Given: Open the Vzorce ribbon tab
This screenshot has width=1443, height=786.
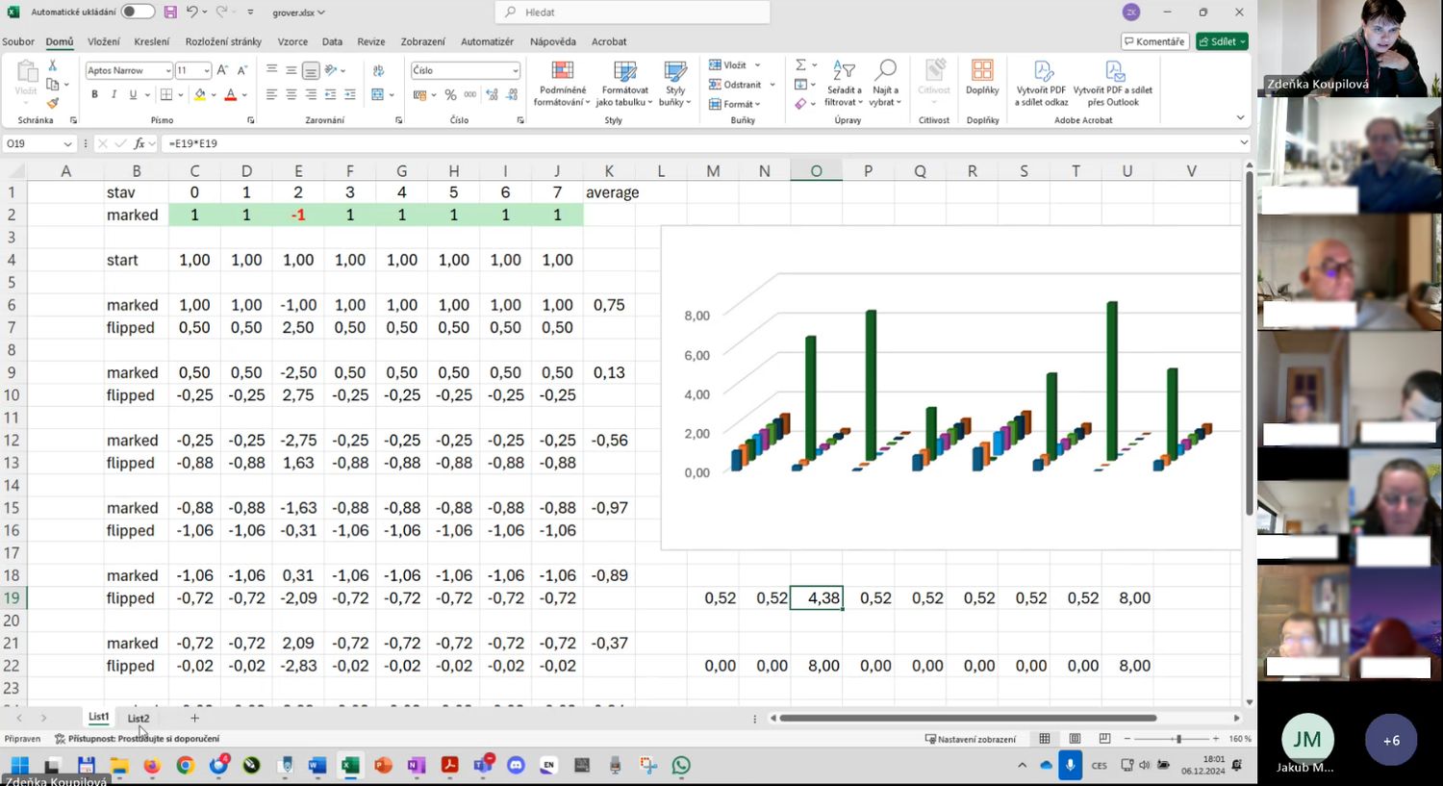Looking at the screenshot, I should pos(292,41).
